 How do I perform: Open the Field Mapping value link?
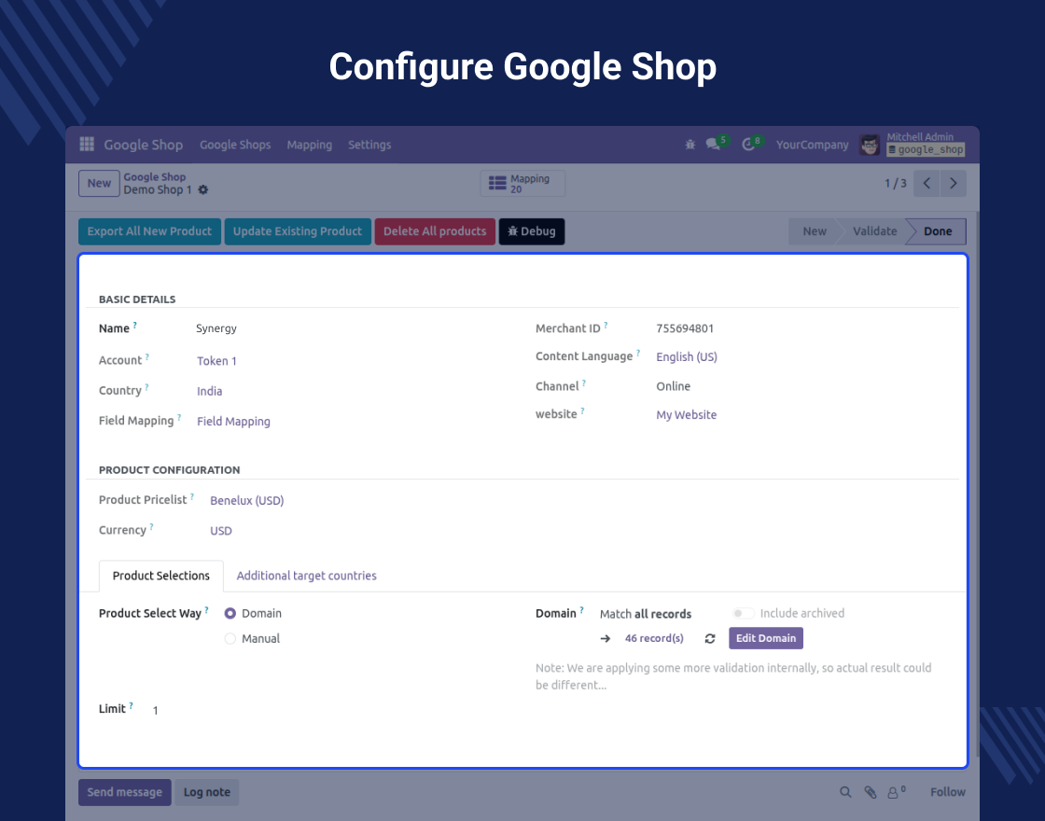coord(233,421)
